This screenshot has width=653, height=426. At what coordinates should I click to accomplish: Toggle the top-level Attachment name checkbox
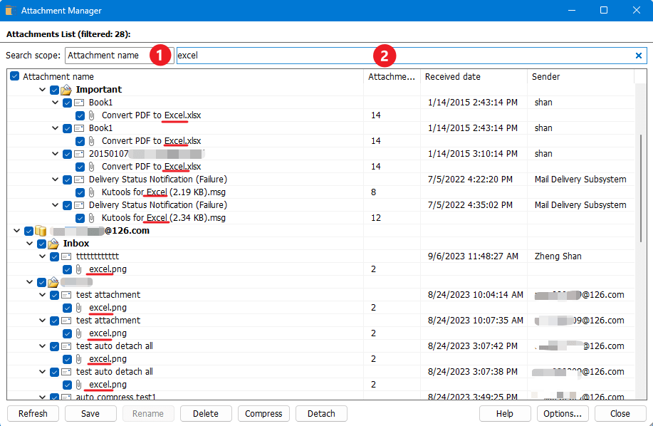(x=14, y=76)
